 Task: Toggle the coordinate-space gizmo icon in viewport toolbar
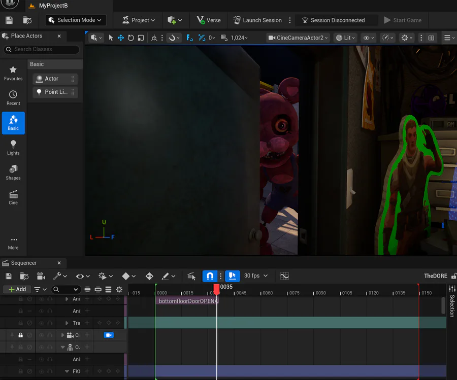pyautogui.click(x=154, y=38)
